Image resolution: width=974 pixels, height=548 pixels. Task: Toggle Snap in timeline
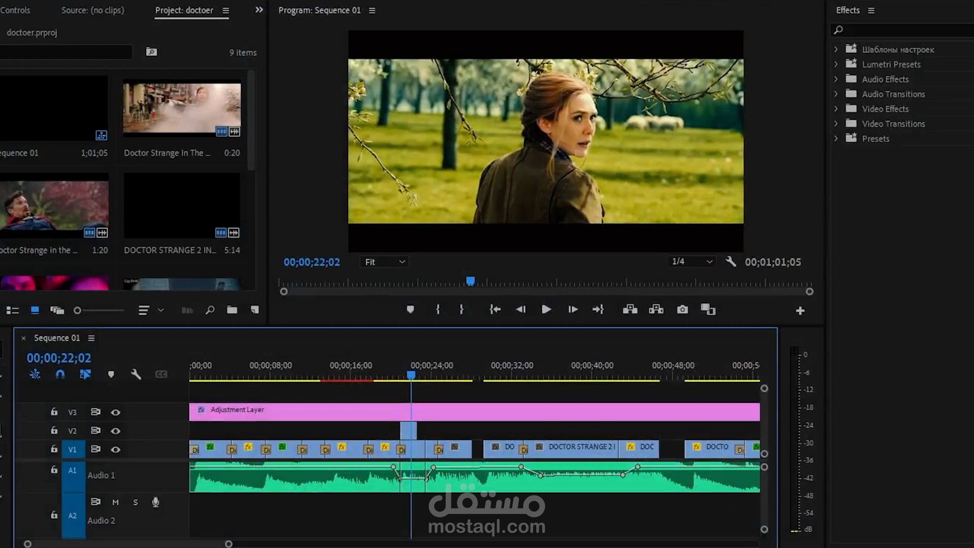coord(60,374)
